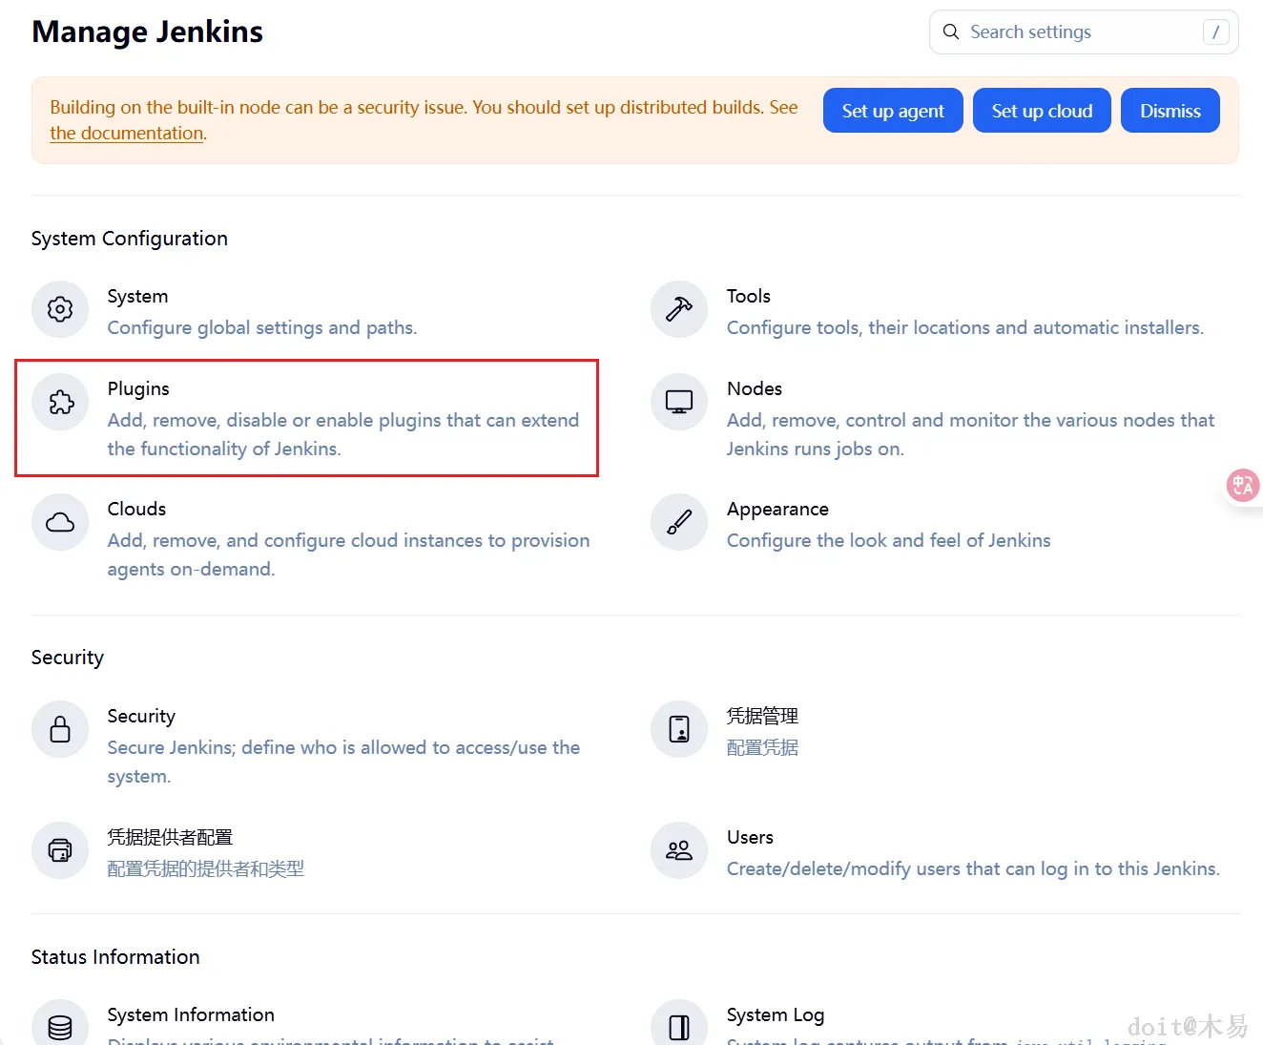The image size is (1263, 1045).
Task: Click 'Configure global settings and paths.' text
Action: tap(262, 327)
